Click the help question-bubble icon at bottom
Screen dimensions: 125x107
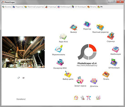point(76,98)
